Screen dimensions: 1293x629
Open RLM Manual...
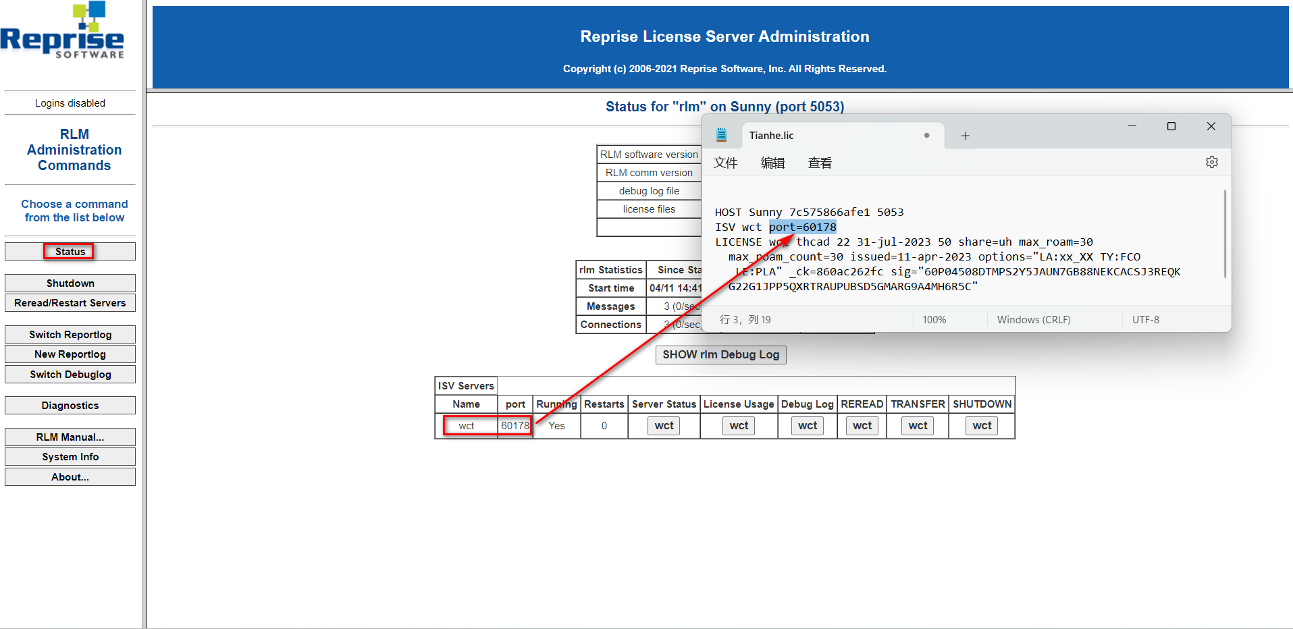(x=70, y=437)
